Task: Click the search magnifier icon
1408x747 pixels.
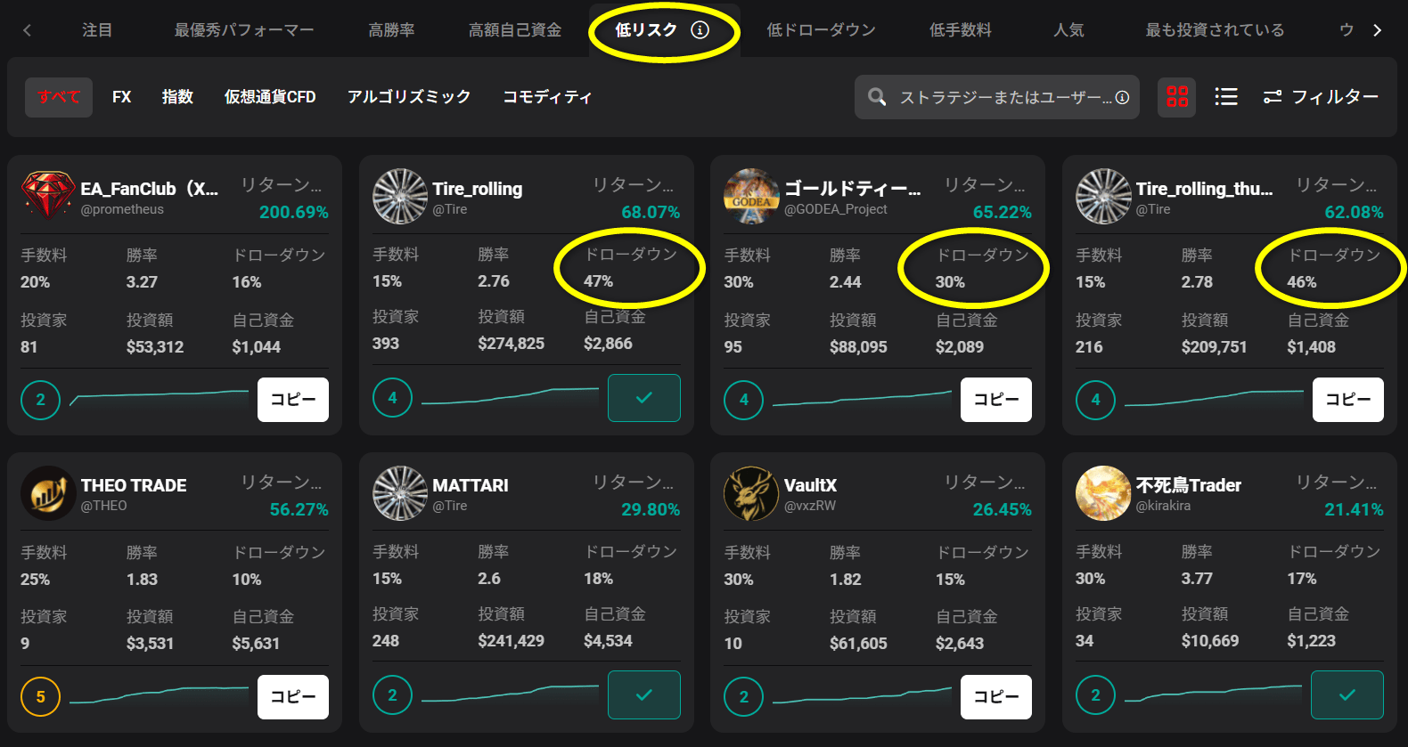Action: pyautogui.click(x=877, y=97)
